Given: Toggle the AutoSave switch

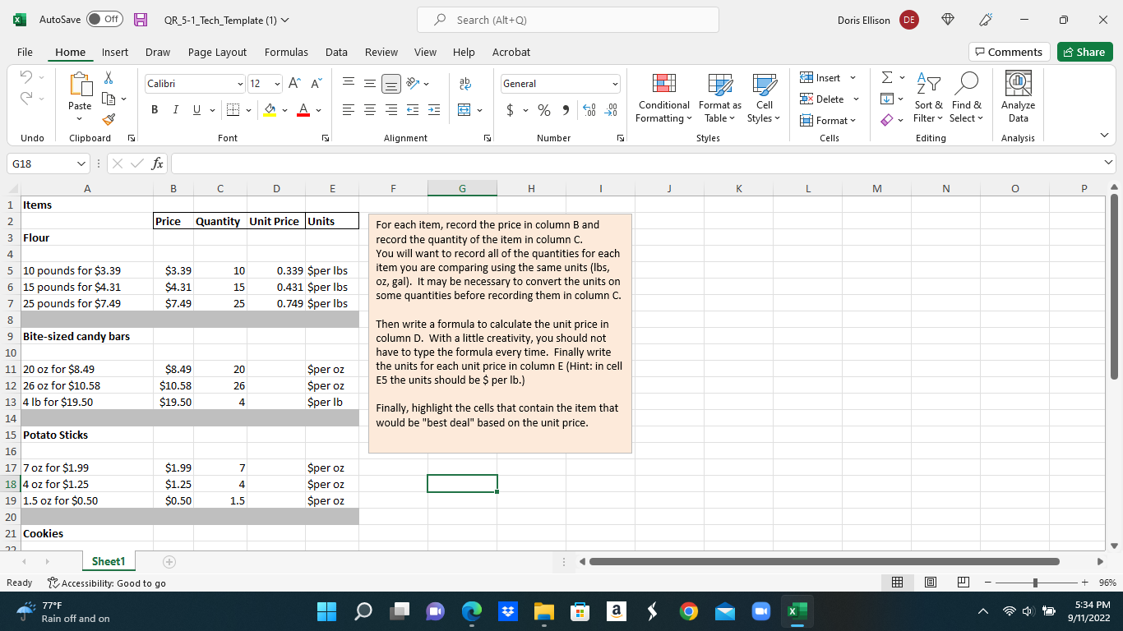Looking at the screenshot, I should [x=104, y=21].
